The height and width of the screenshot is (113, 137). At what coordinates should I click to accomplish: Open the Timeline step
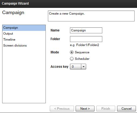pos(24,40)
